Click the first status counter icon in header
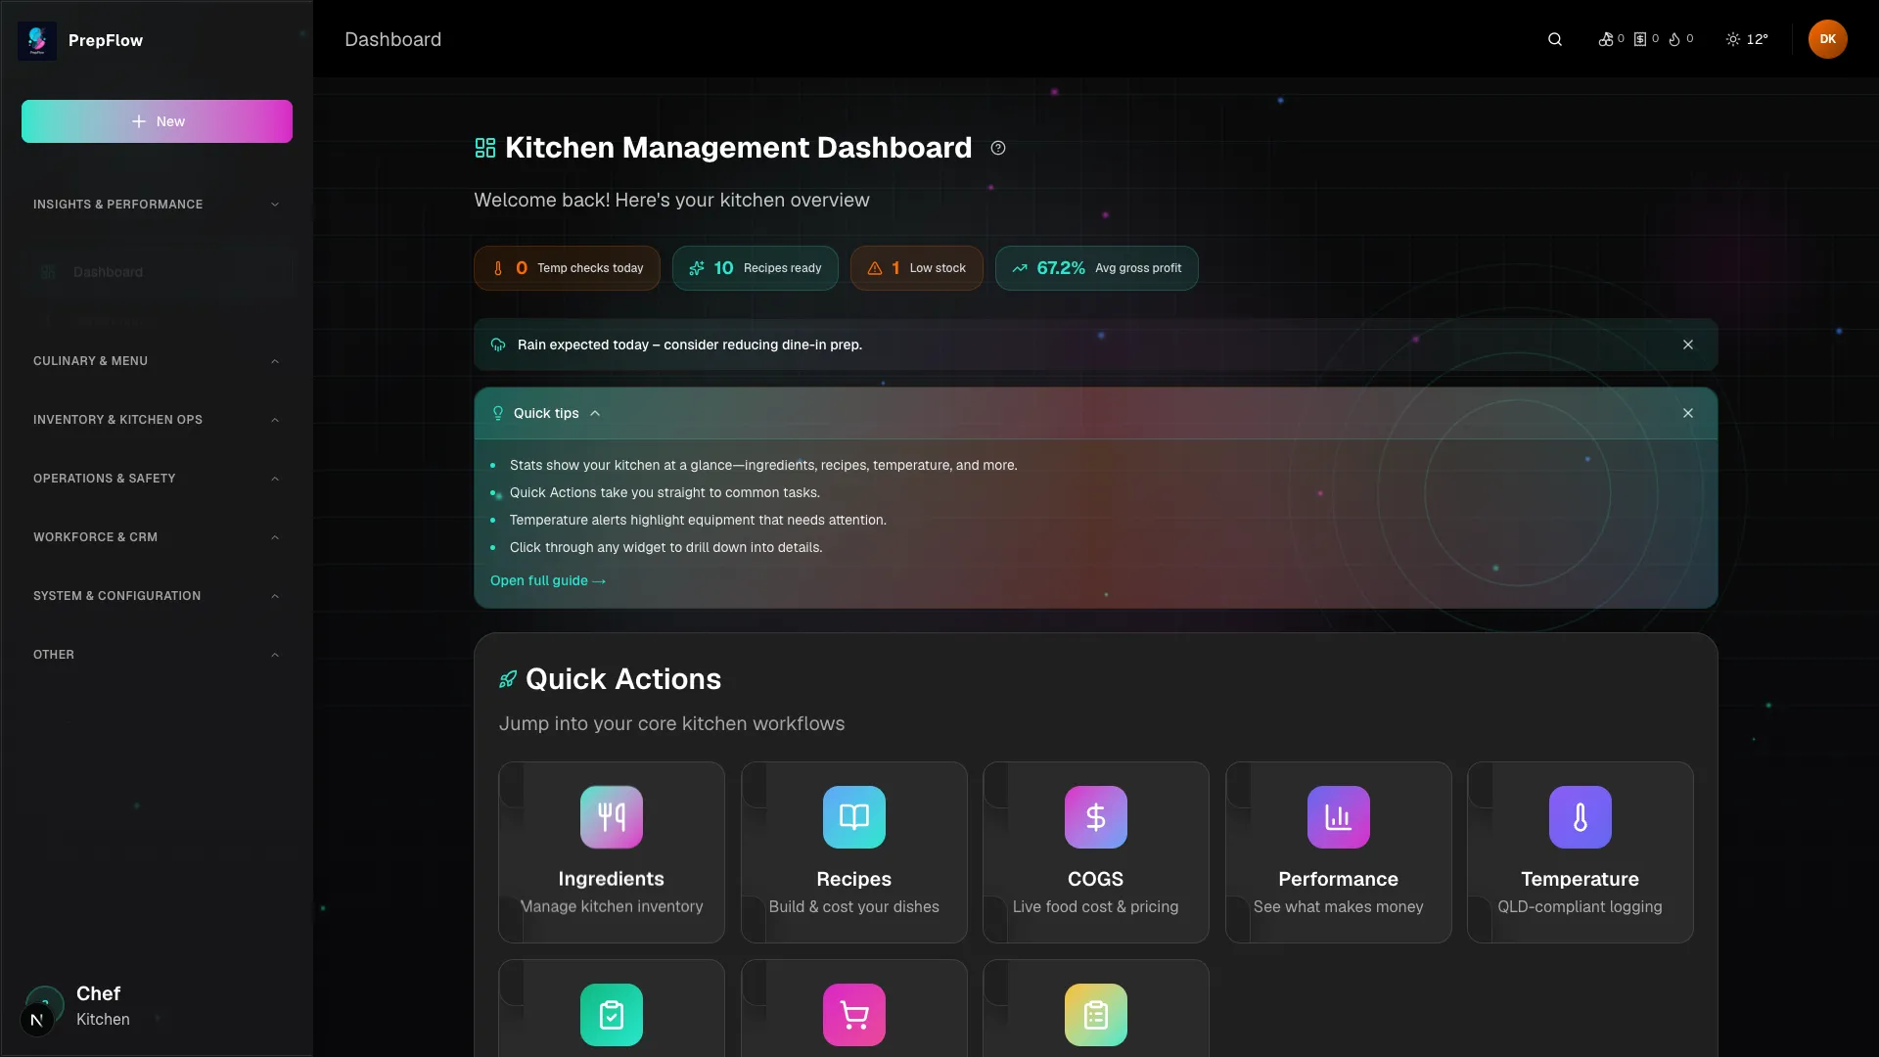 (1606, 39)
